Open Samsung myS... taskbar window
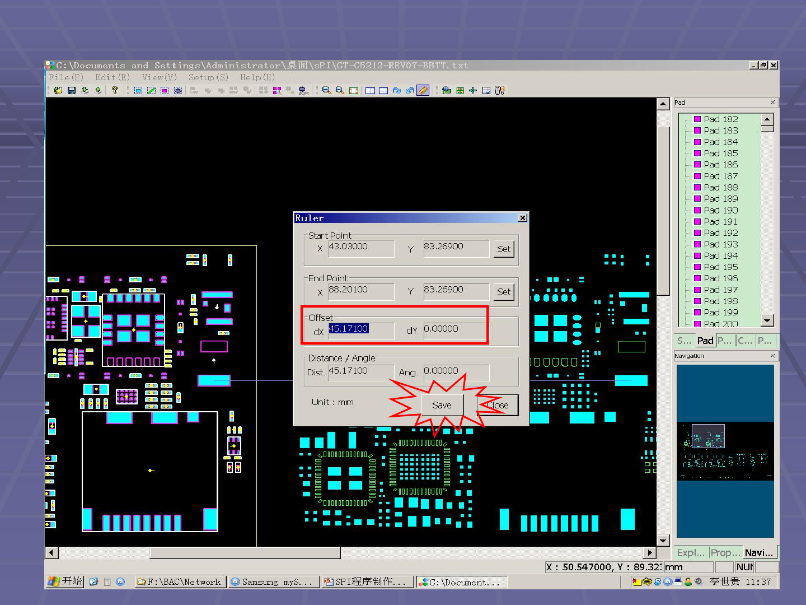This screenshot has width=806, height=605. (274, 582)
